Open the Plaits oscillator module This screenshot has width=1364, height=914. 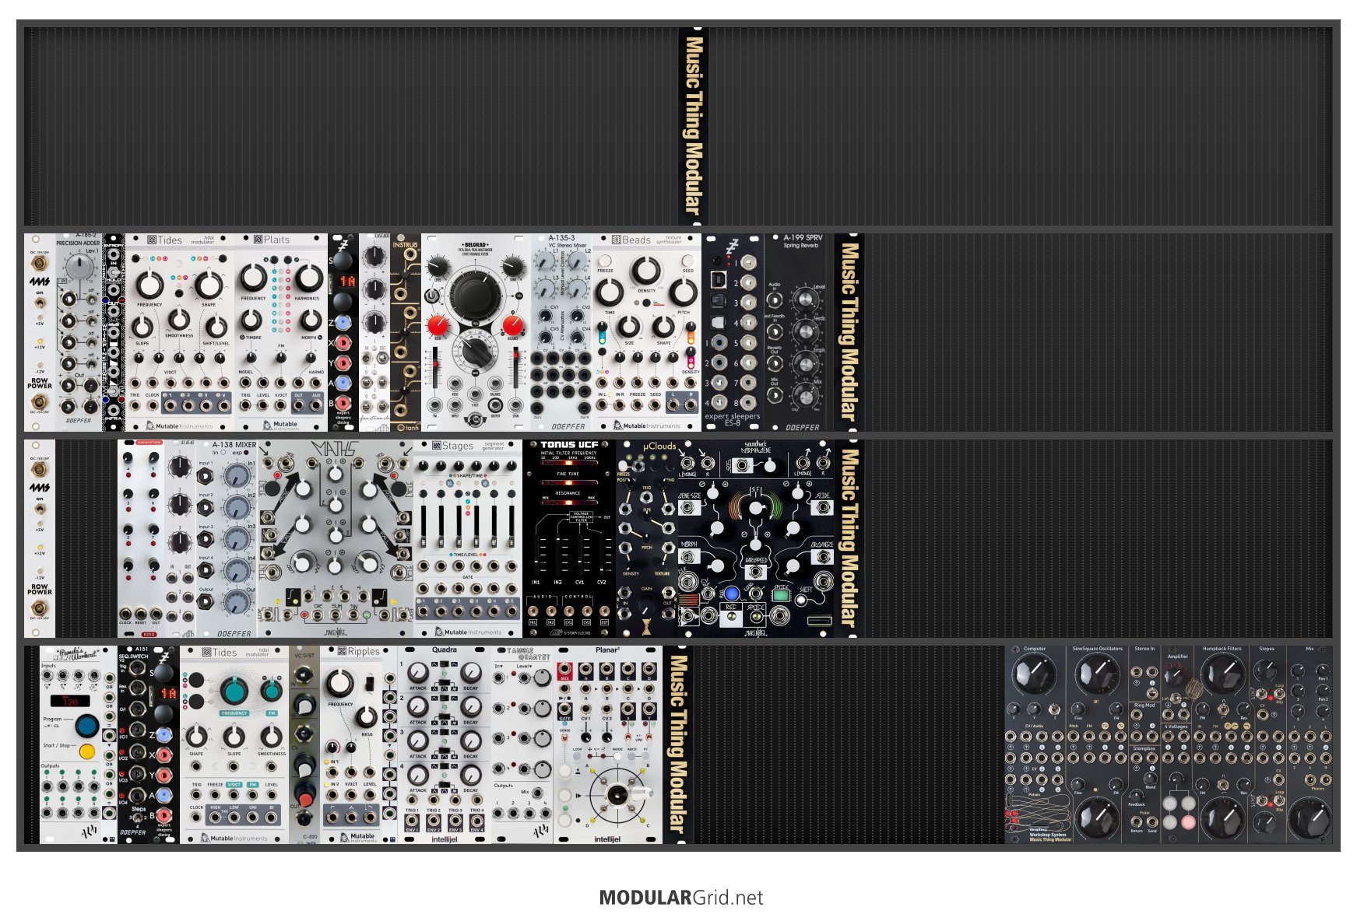point(281,333)
